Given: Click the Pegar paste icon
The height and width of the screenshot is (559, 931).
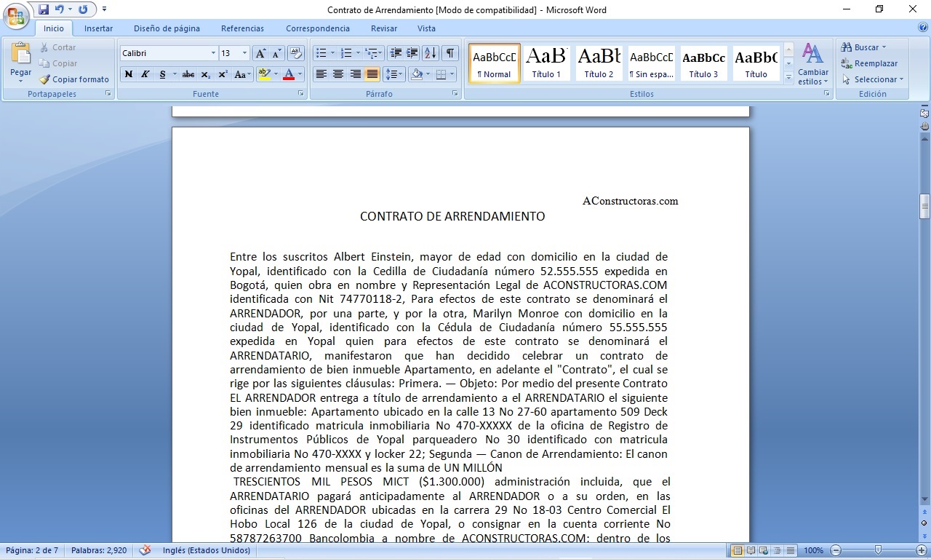Looking at the screenshot, I should (20, 55).
